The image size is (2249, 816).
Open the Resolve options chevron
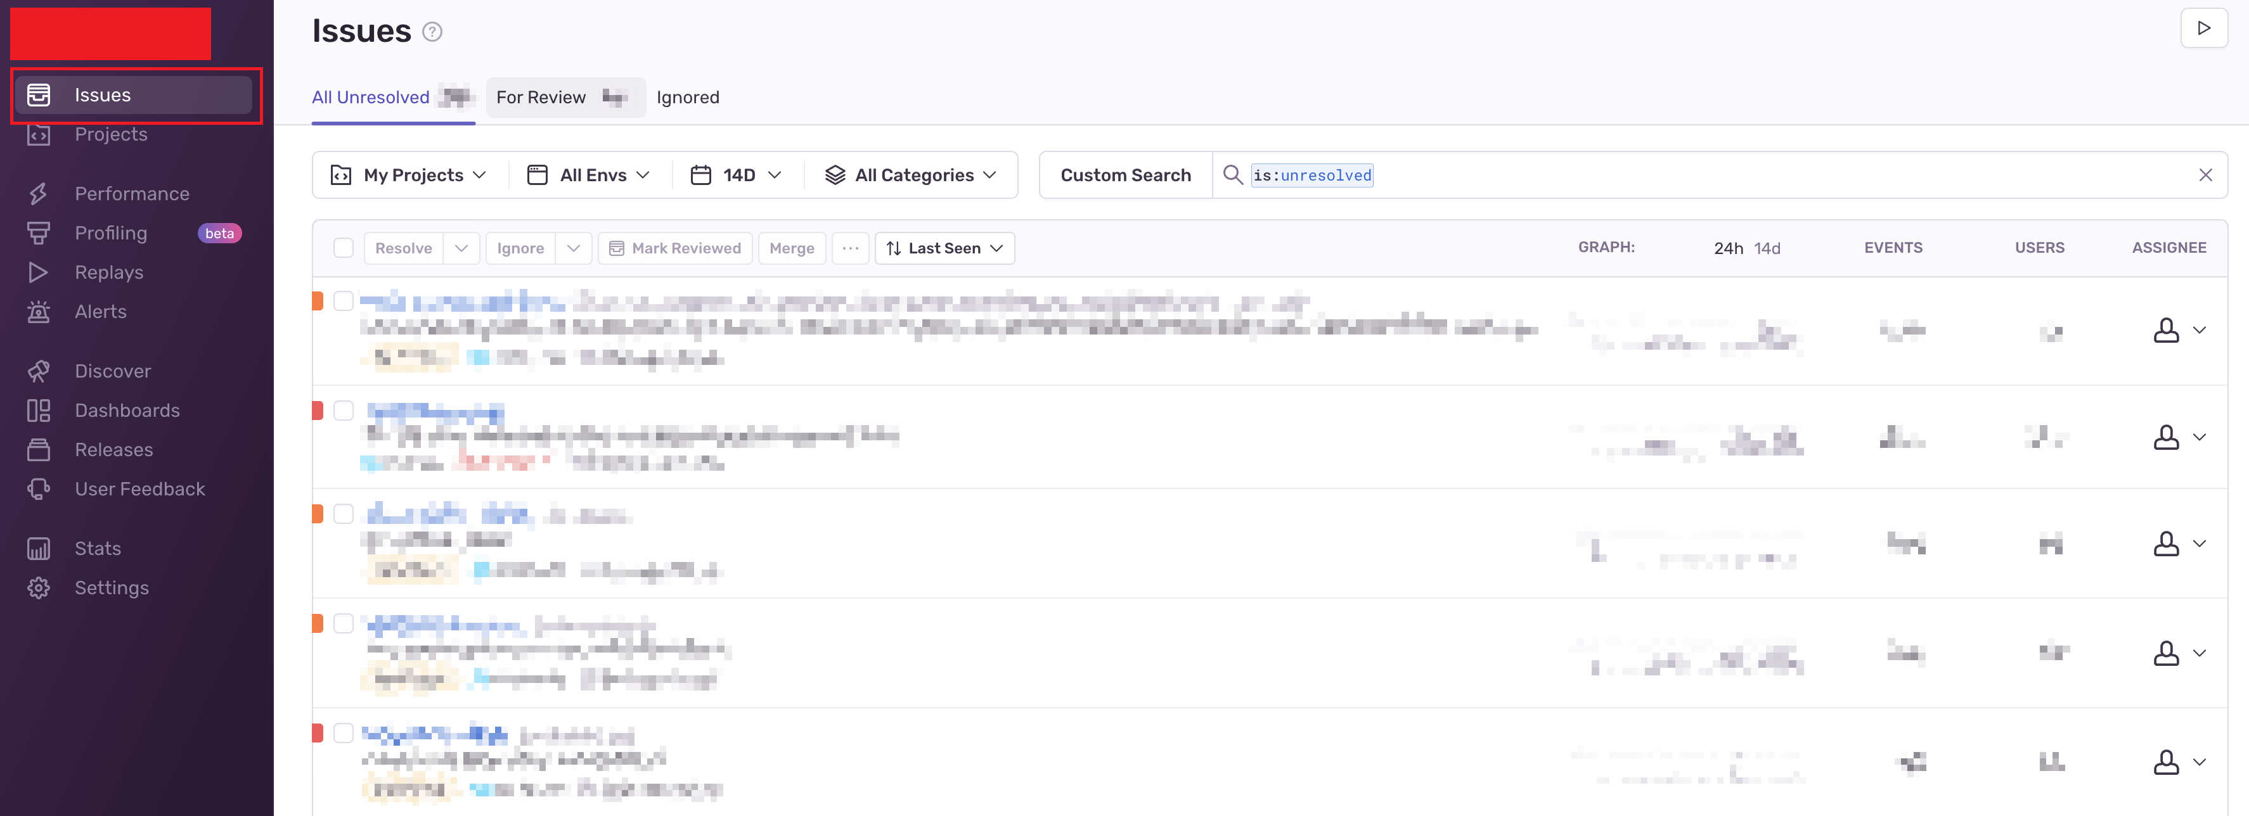click(461, 248)
